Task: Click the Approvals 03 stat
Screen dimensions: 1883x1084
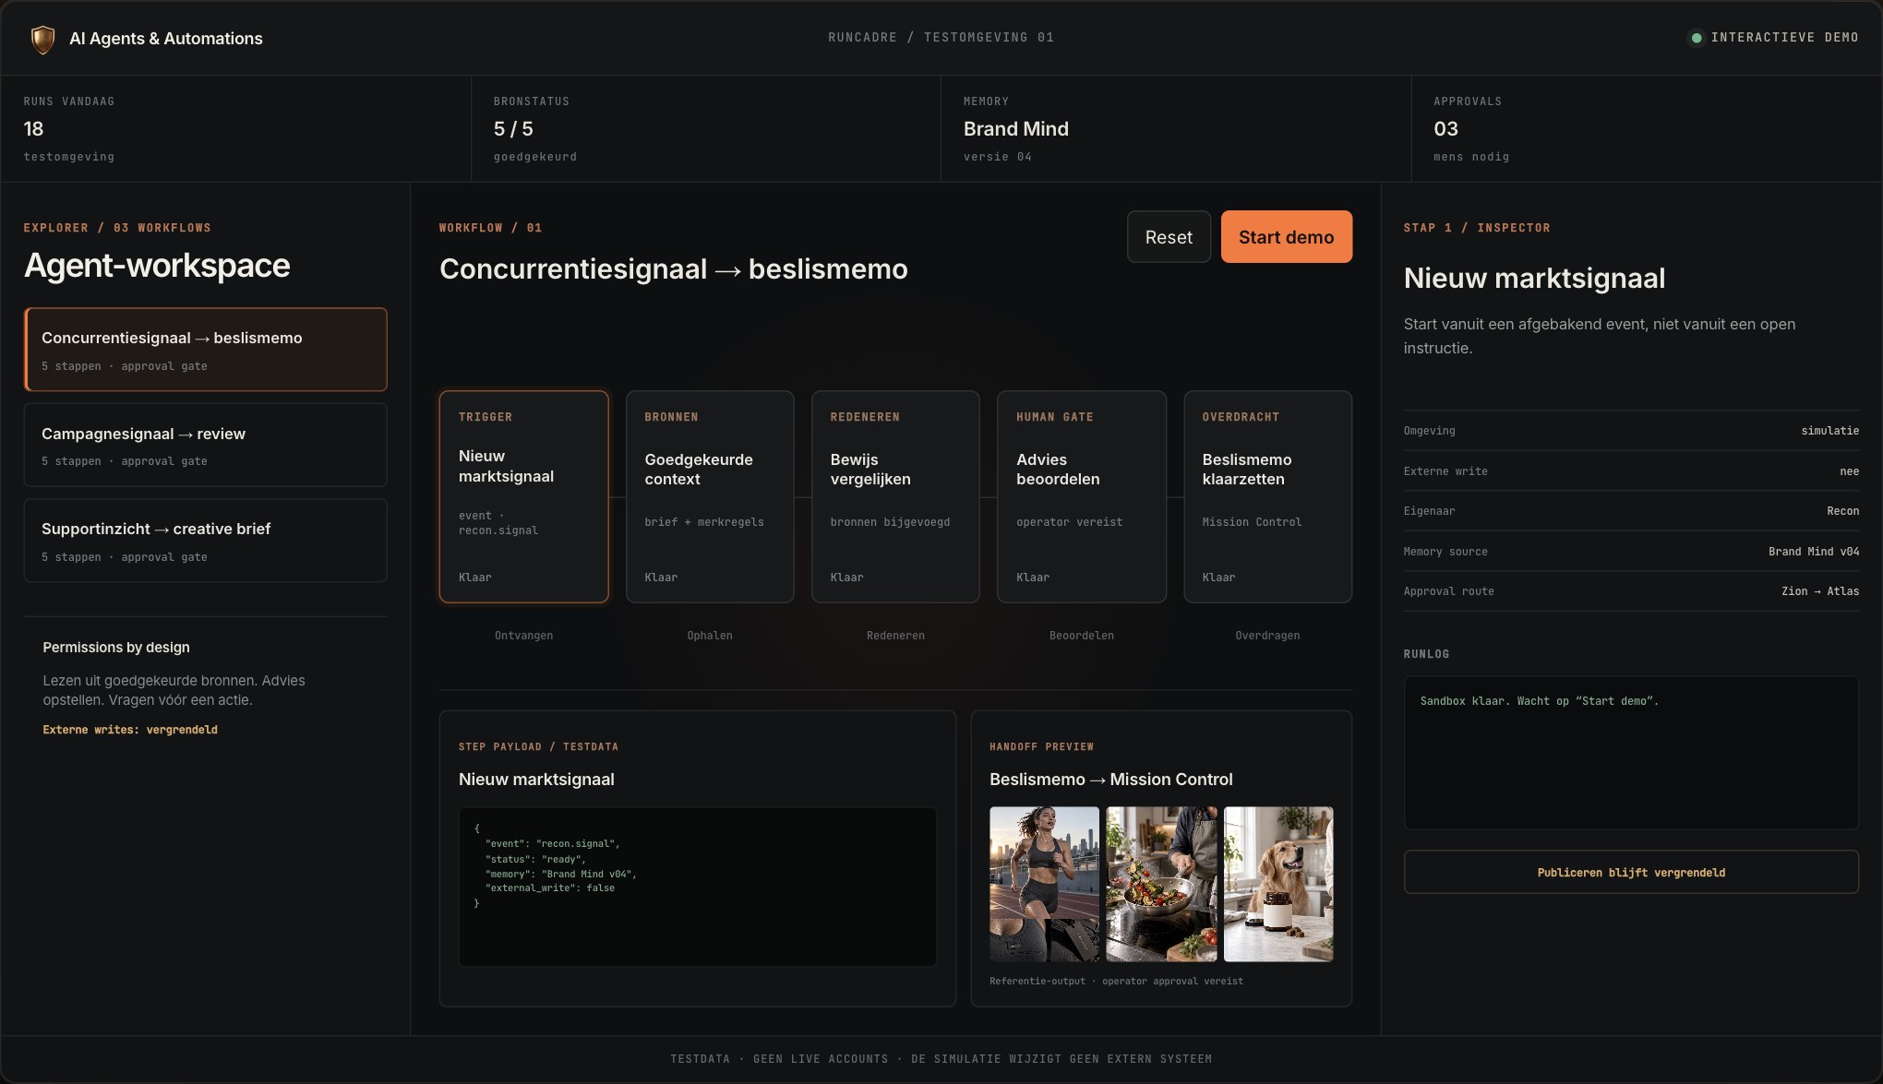Action: click(x=1646, y=129)
